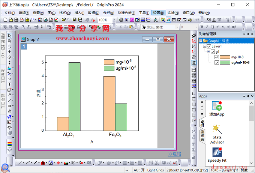255x173 pixels.
Task: Open the font name dropdown (默认: 宋体)
Action: (177, 27)
